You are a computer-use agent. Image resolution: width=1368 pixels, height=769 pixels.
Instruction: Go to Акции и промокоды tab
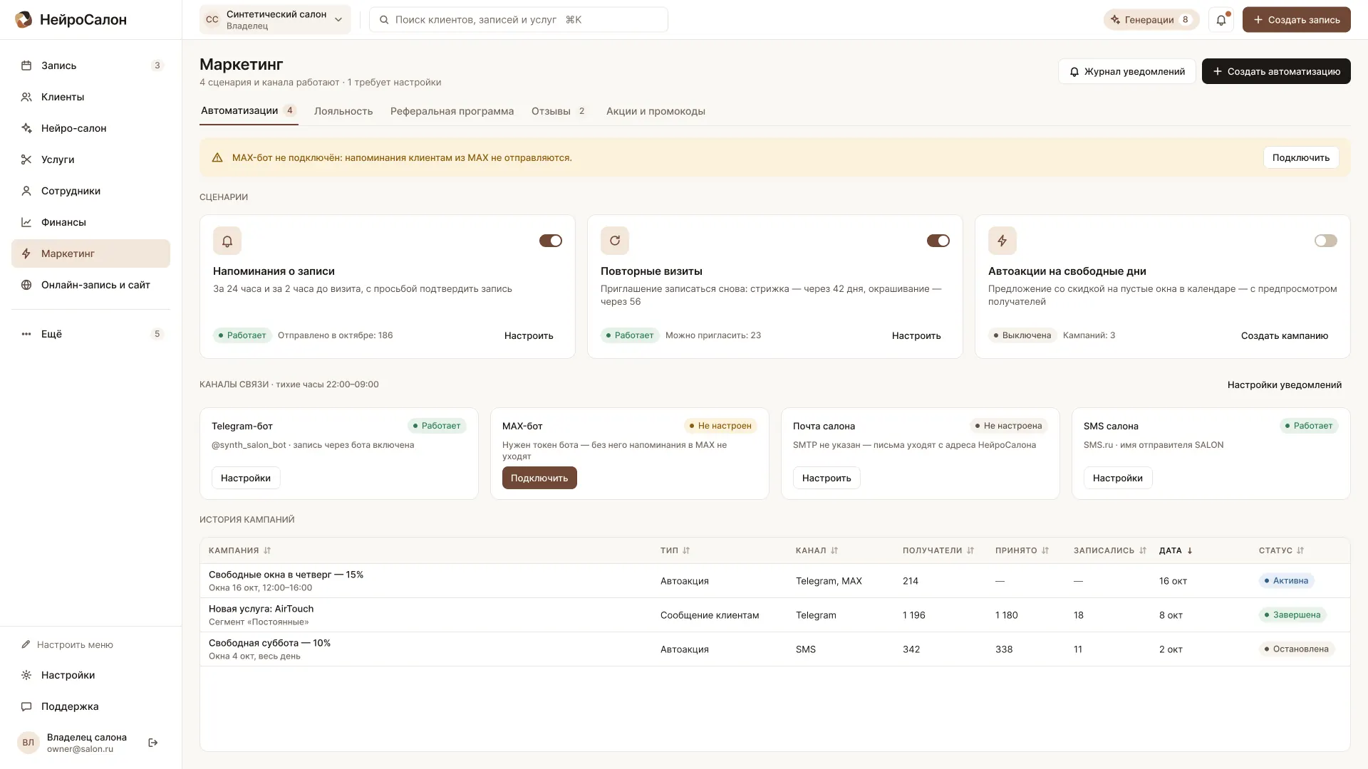click(x=655, y=111)
